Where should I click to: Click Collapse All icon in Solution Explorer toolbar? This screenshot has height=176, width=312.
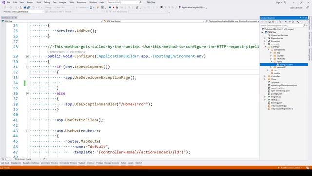pyautogui.click(x=289, y=22)
